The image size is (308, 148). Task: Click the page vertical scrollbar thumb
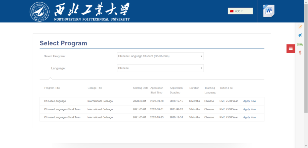306,59
